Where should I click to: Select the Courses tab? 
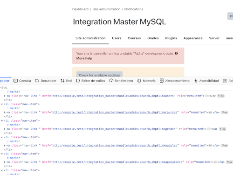point(134,38)
